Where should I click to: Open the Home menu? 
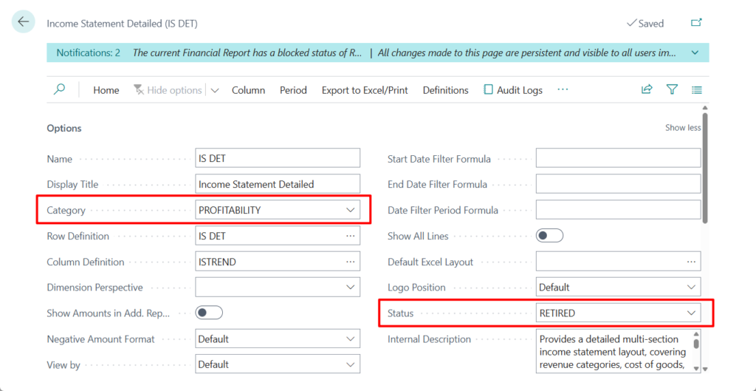click(106, 90)
